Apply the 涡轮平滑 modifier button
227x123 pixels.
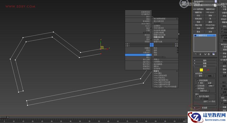[x=198, y=25]
